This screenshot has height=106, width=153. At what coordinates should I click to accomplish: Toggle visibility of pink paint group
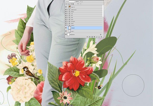coord(66,21)
